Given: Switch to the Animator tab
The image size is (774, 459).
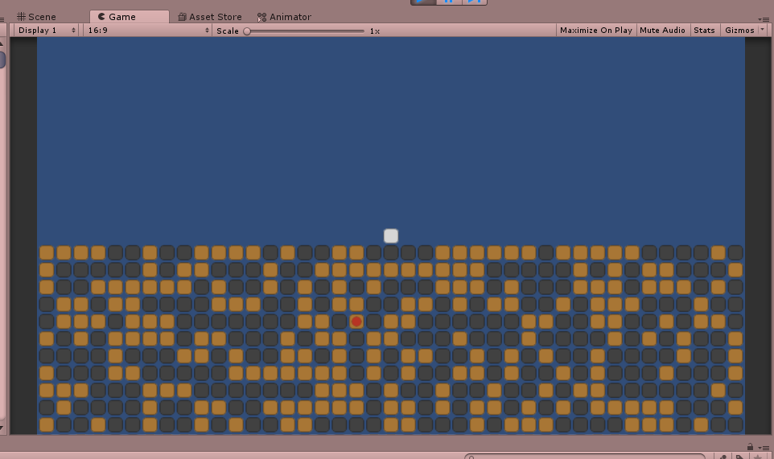Looking at the screenshot, I should [x=284, y=17].
